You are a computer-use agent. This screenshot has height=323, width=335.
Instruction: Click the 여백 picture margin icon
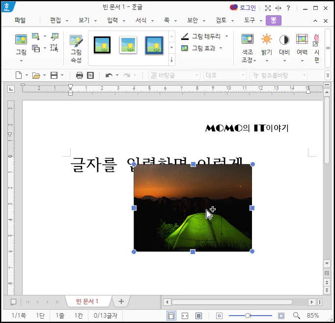[302, 39]
